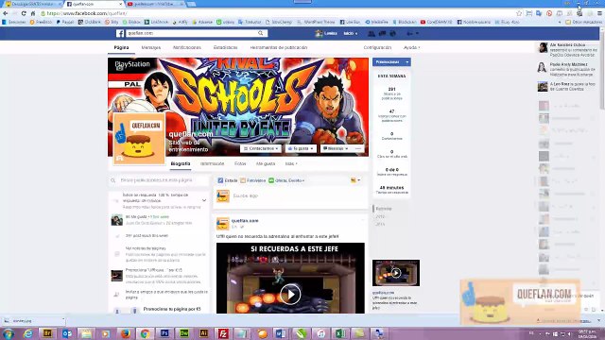Open the Notificaciones page tab

[x=187, y=47]
